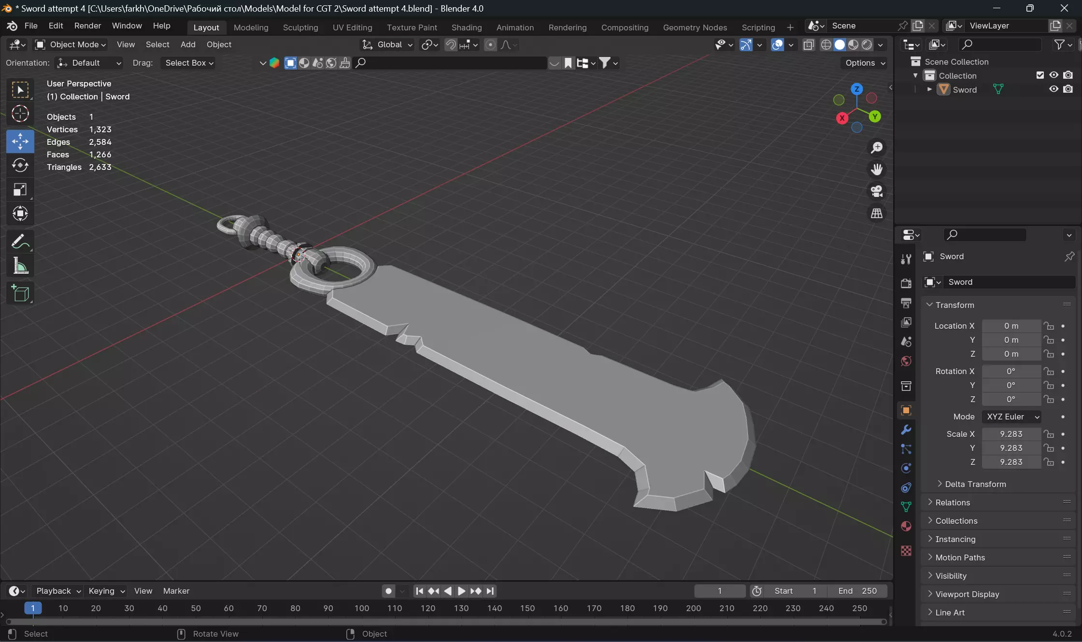Play the animation
The width and height of the screenshot is (1082, 642).
461,591
